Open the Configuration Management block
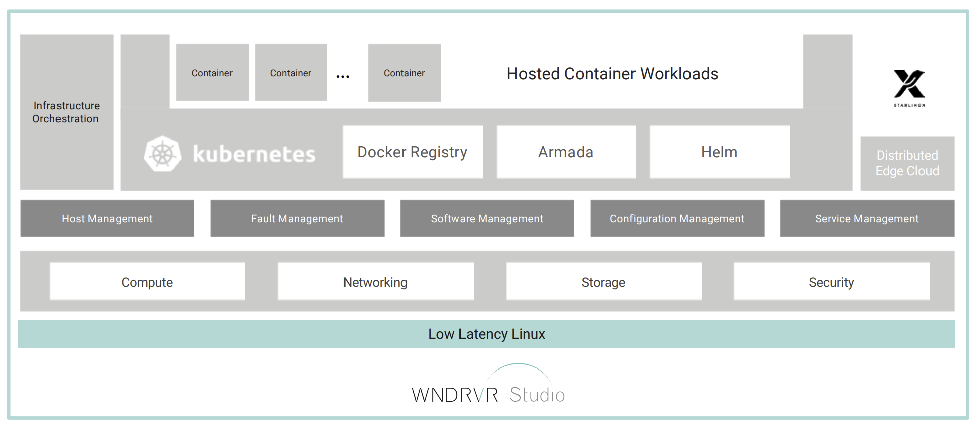 pos(677,218)
